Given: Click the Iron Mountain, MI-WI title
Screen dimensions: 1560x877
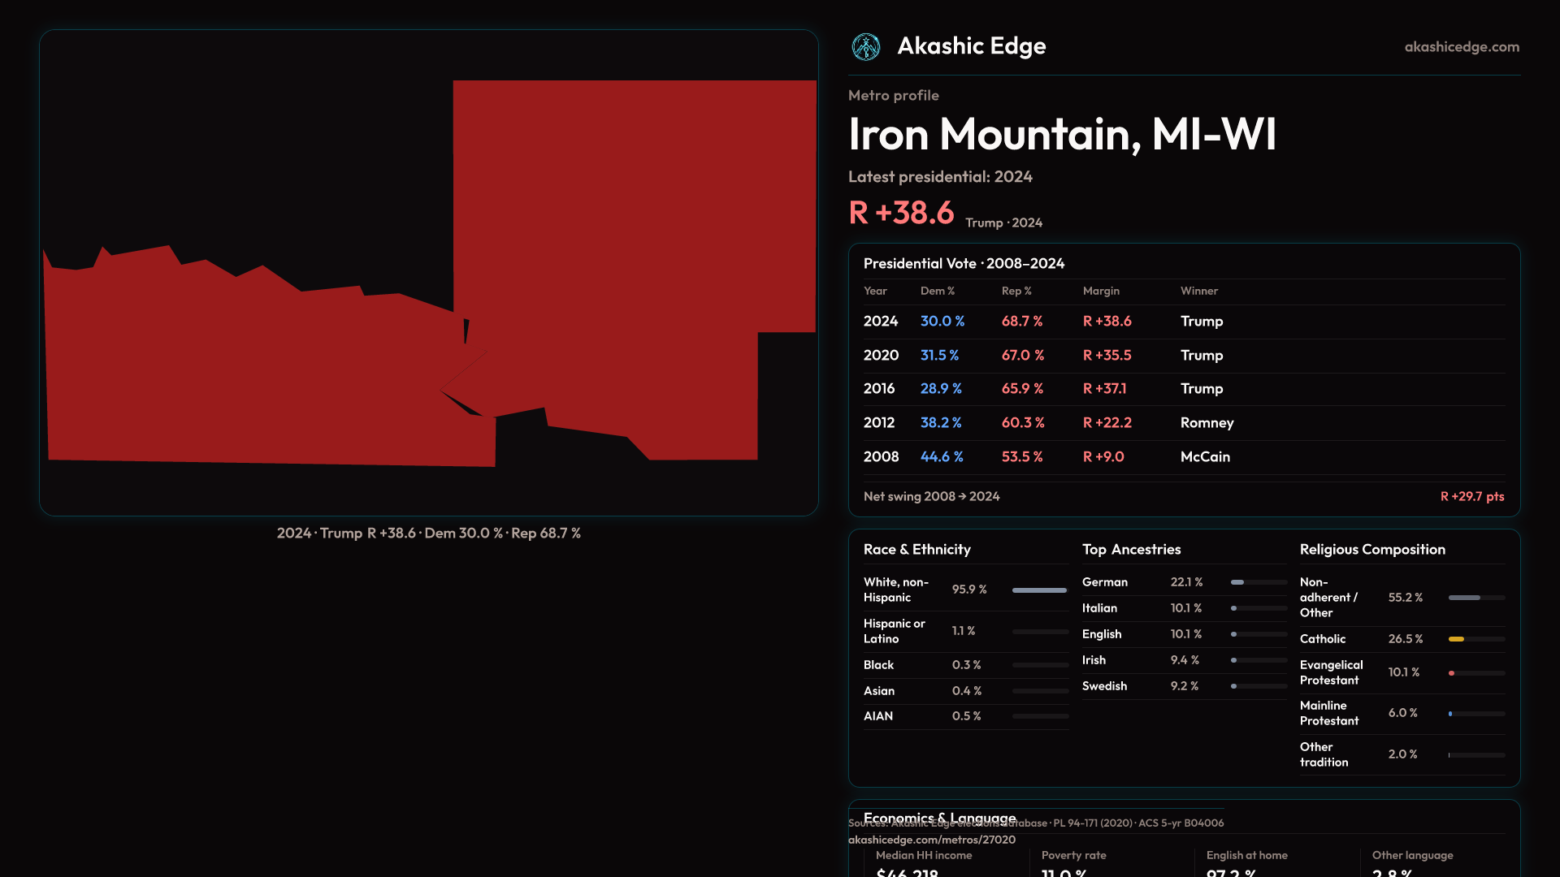Looking at the screenshot, I should point(1062,134).
